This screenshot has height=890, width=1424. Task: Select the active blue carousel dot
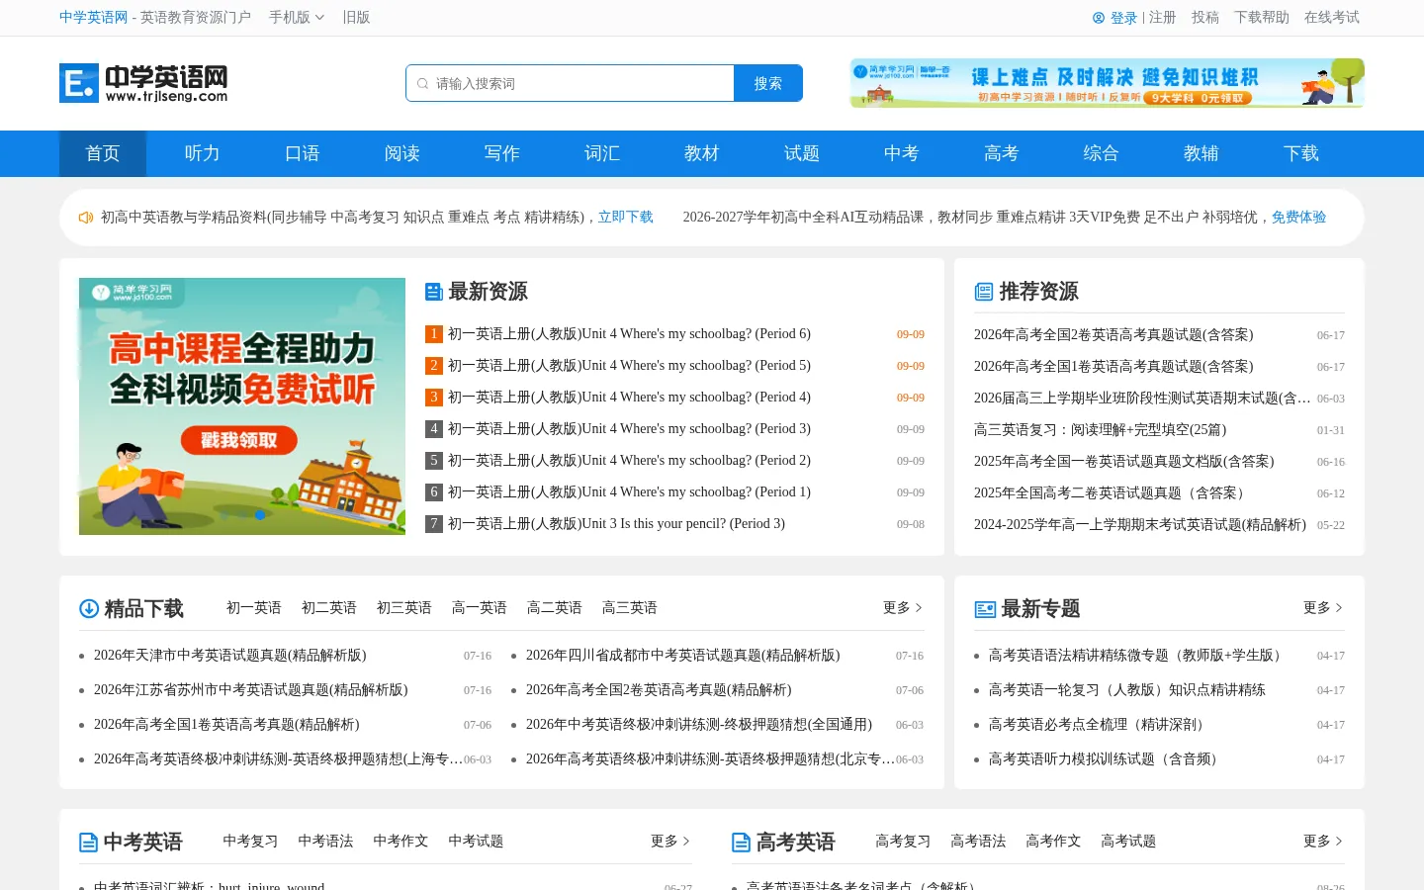(260, 515)
